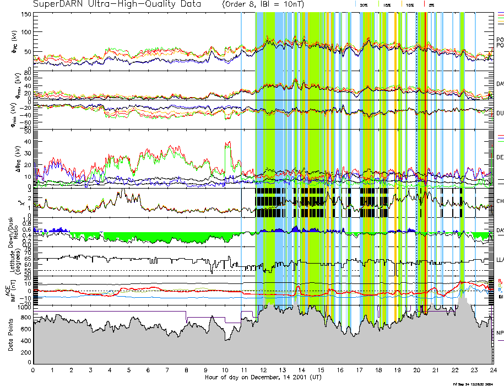Image resolution: width=504 pixels, height=386 pixels.
Task: Click hour tick label 12 on x-axis
Action: [x=263, y=370]
